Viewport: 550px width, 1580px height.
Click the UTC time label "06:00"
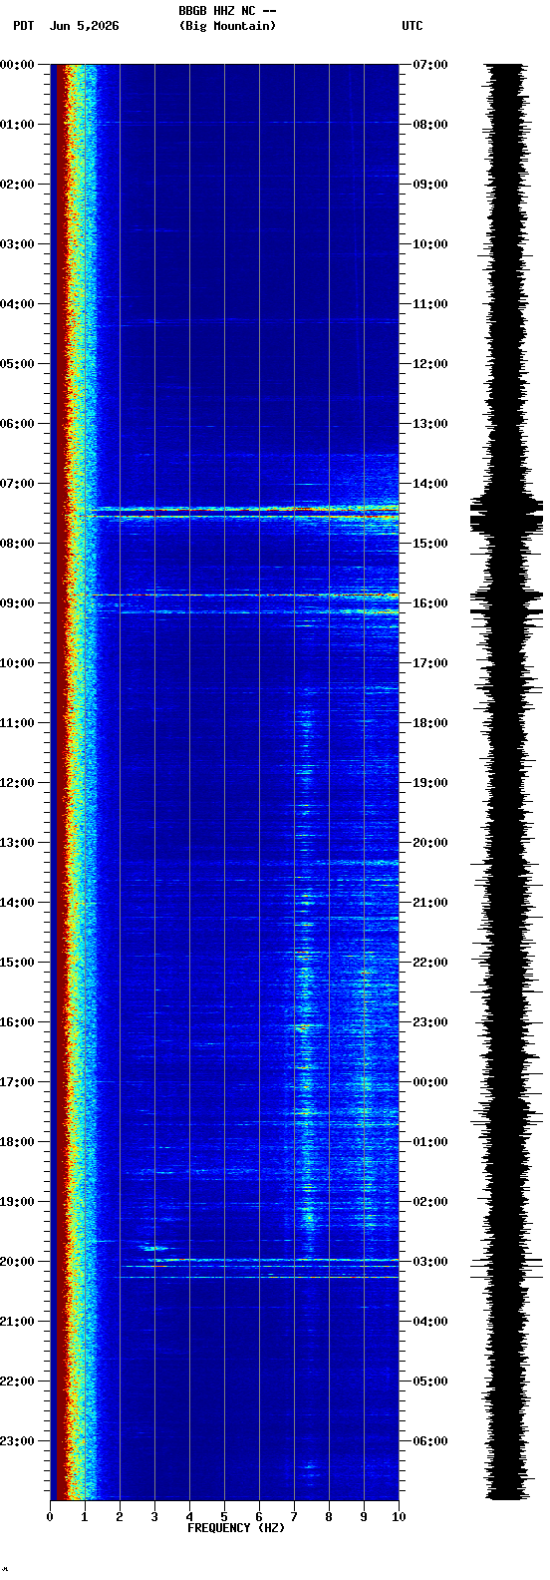tap(430, 1441)
